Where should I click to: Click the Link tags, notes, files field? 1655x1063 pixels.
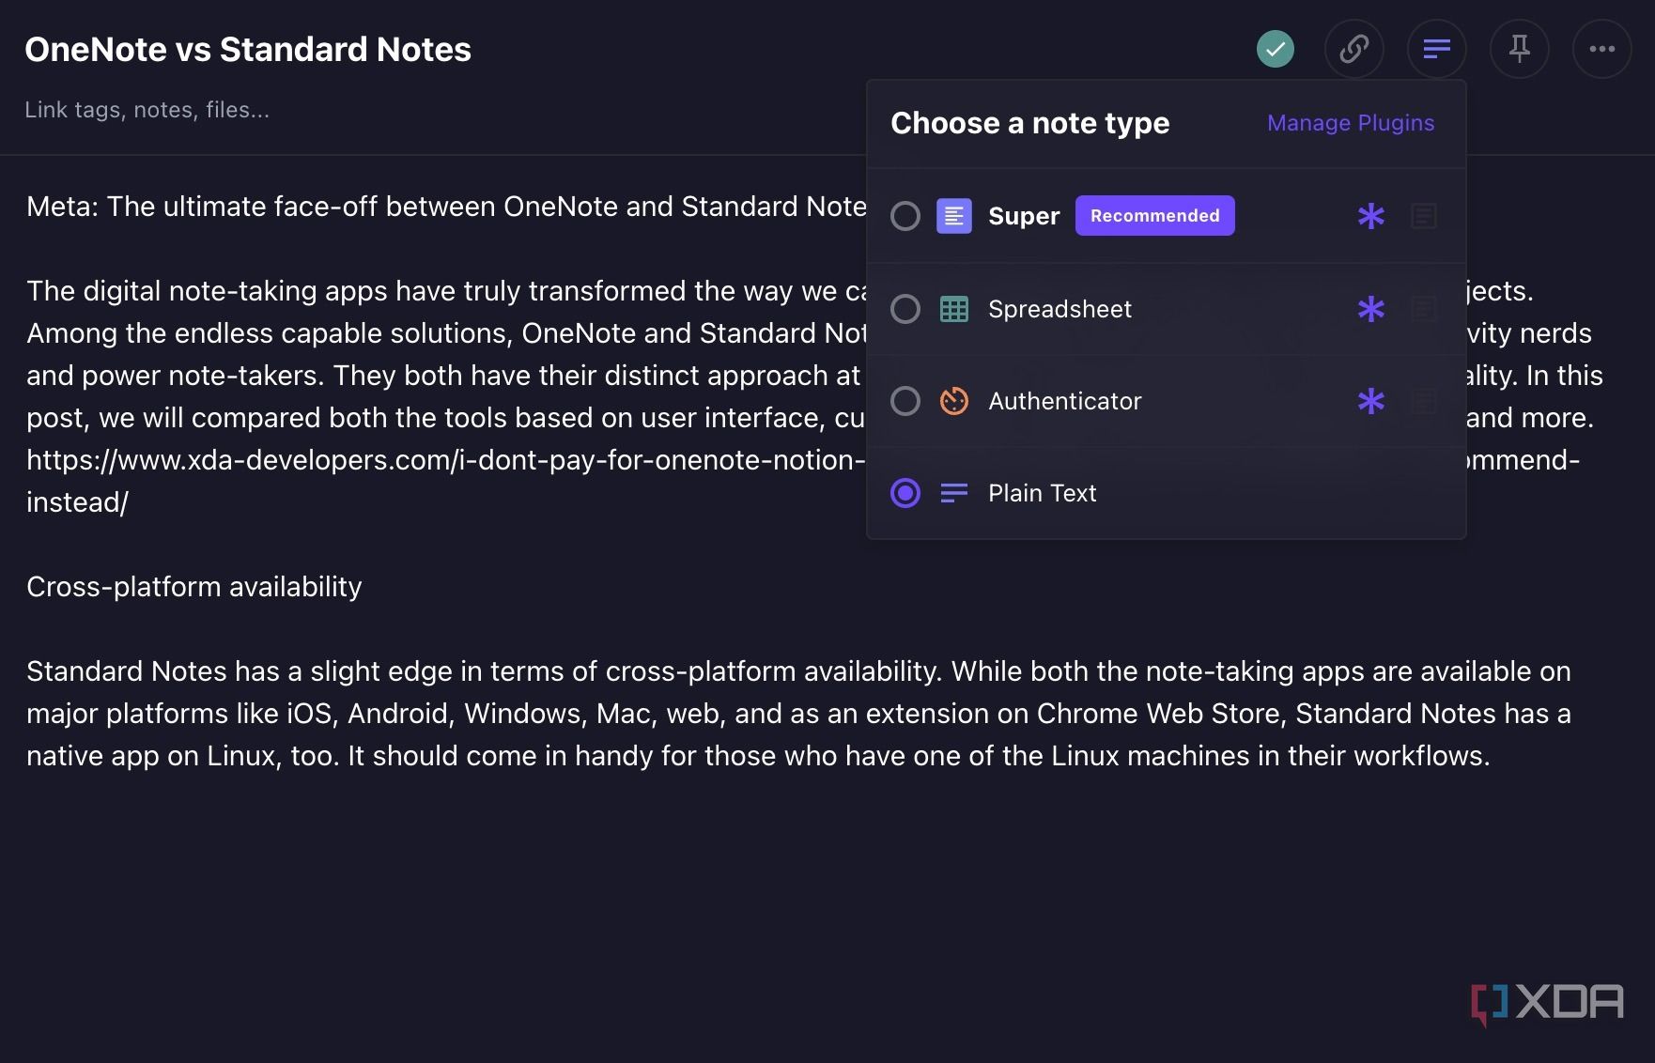coord(147,110)
